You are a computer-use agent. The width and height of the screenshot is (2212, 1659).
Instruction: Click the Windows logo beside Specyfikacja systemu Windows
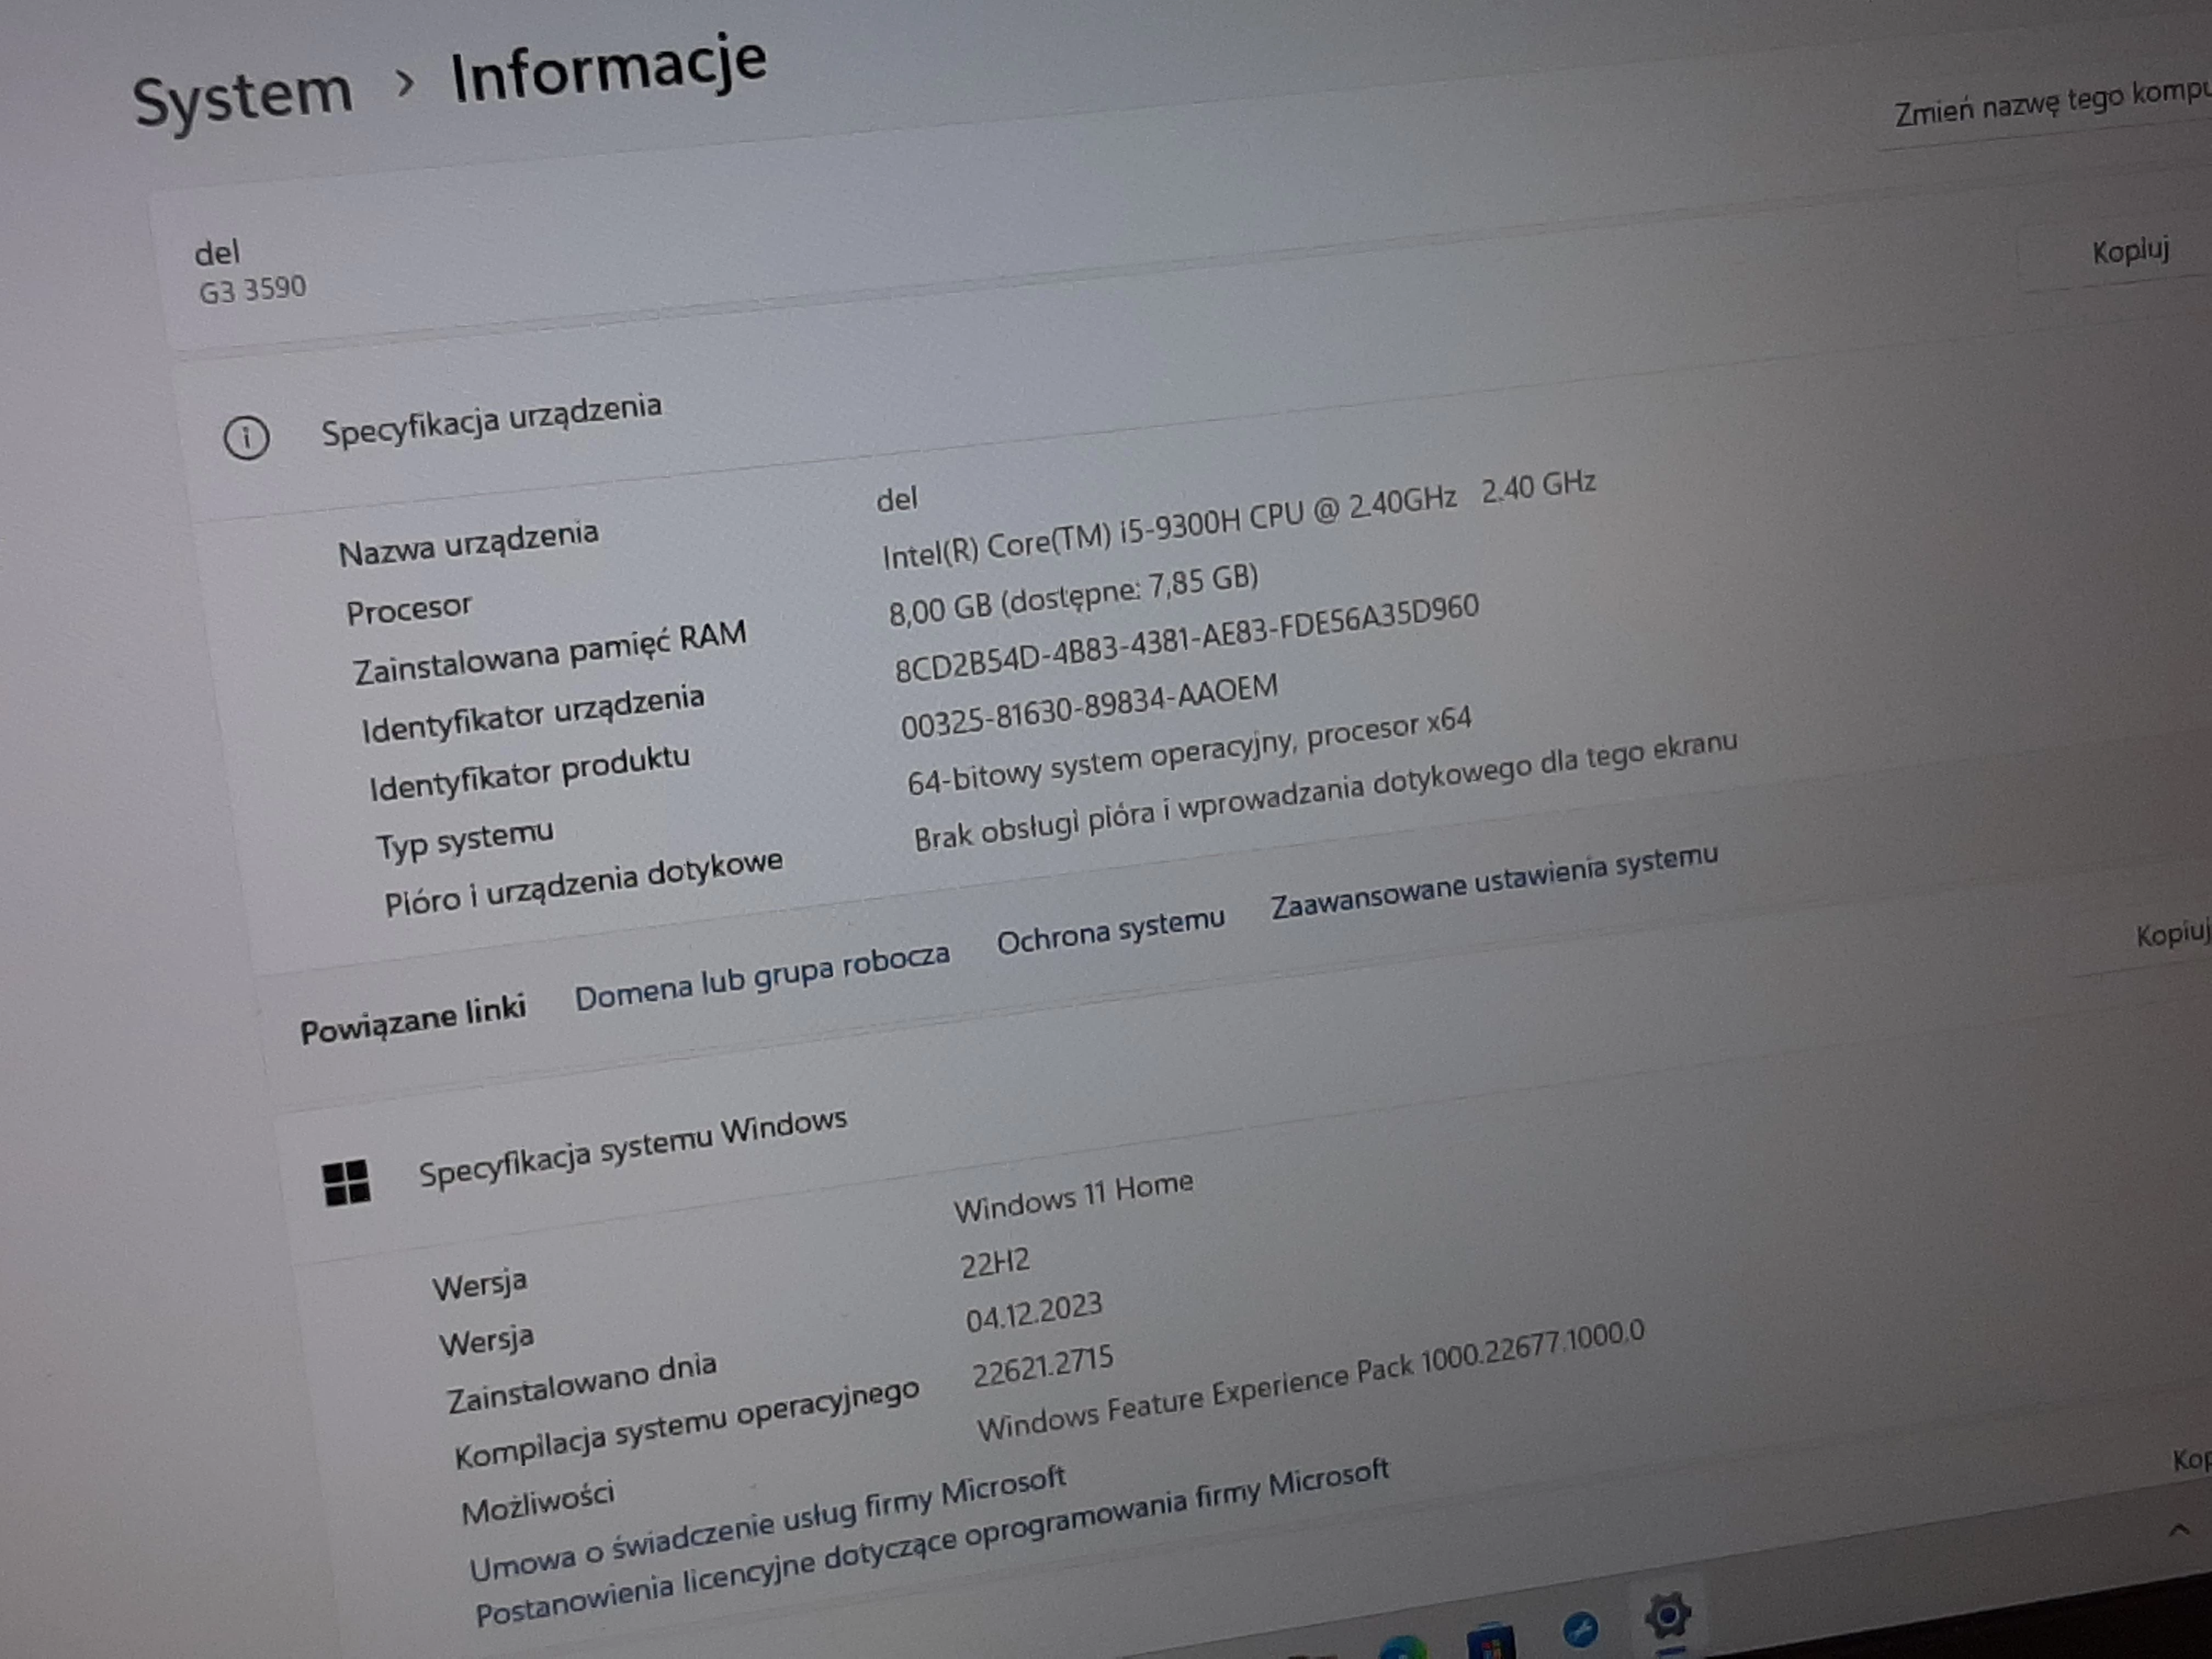347,1183
